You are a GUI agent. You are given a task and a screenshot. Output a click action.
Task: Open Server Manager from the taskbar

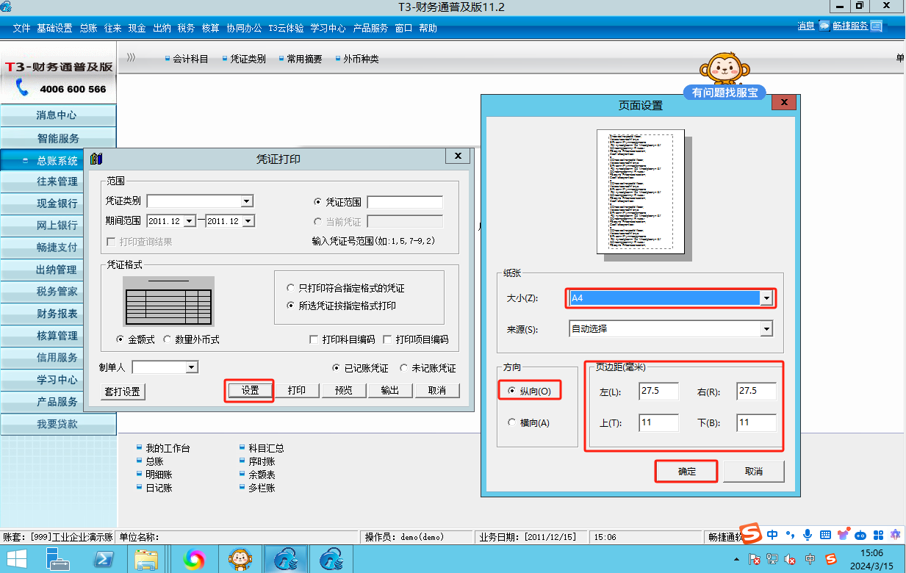57,560
